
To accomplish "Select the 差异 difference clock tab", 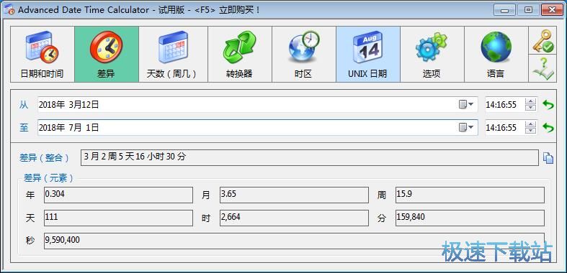I will coord(107,54).
